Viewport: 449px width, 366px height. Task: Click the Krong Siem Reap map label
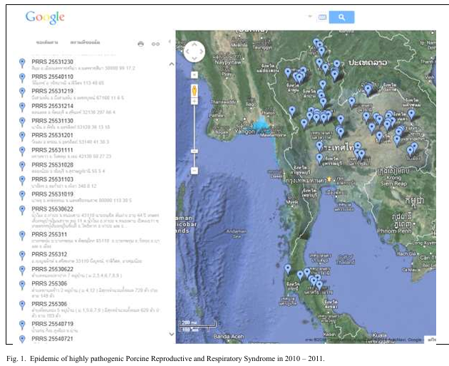393,181
